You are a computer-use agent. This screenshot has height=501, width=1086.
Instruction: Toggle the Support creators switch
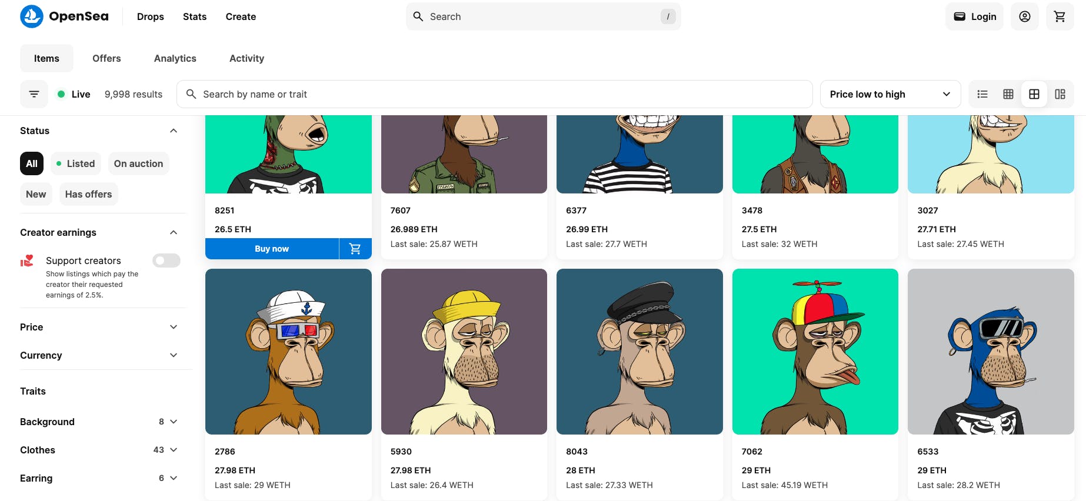[x=166, y=260]
